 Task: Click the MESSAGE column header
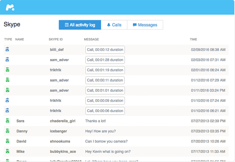(91, 39)
